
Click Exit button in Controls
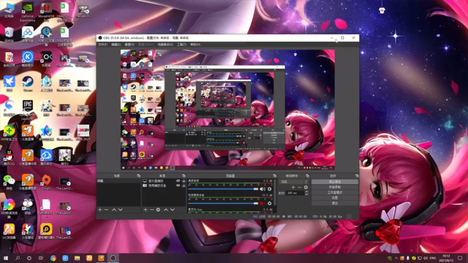(x=335, y=203)
